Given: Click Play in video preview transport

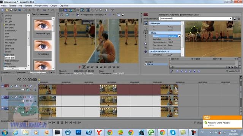Looking at the screenshot, I should coord(93,67).
